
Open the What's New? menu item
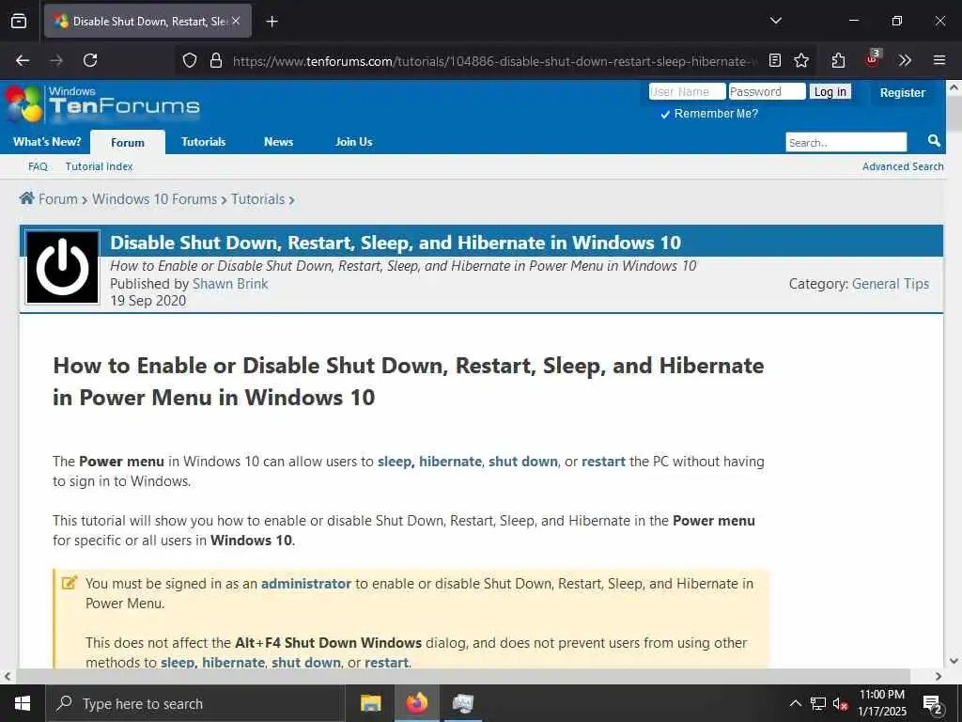[47, 142]
